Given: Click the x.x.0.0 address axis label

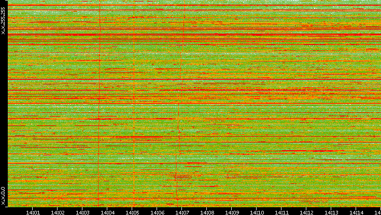Looking at the screenshot, I should pyautogui.click(x=3, y=196).
